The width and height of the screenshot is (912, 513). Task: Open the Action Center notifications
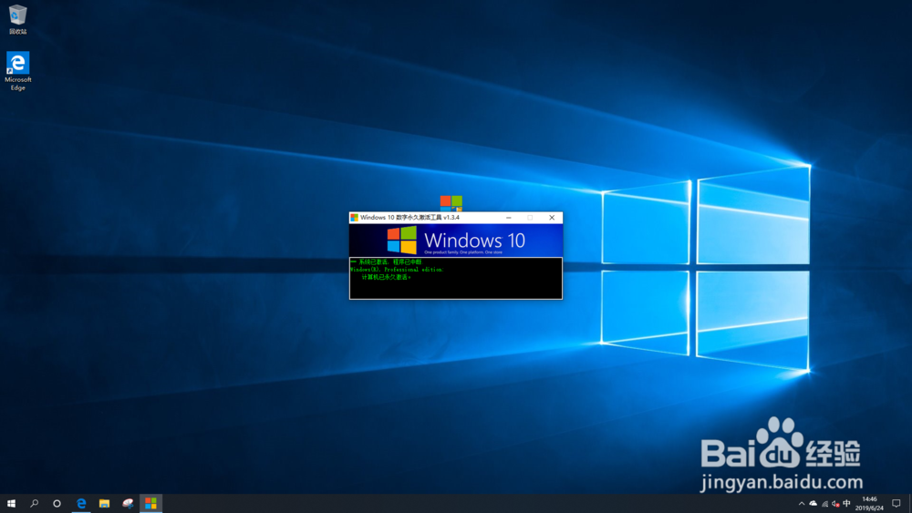coord(896,503)
